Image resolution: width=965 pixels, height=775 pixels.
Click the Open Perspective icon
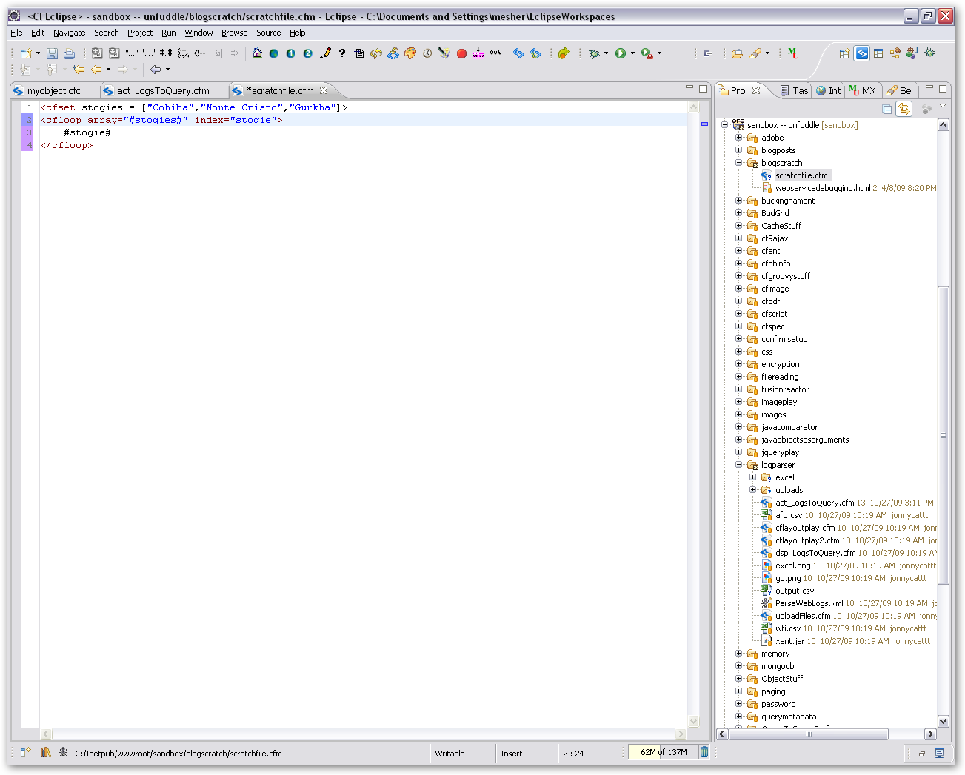tap(844, 53)
